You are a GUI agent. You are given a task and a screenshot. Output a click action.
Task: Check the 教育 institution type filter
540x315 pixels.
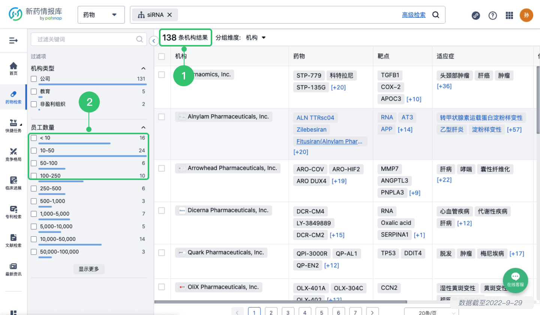[34, 91]
